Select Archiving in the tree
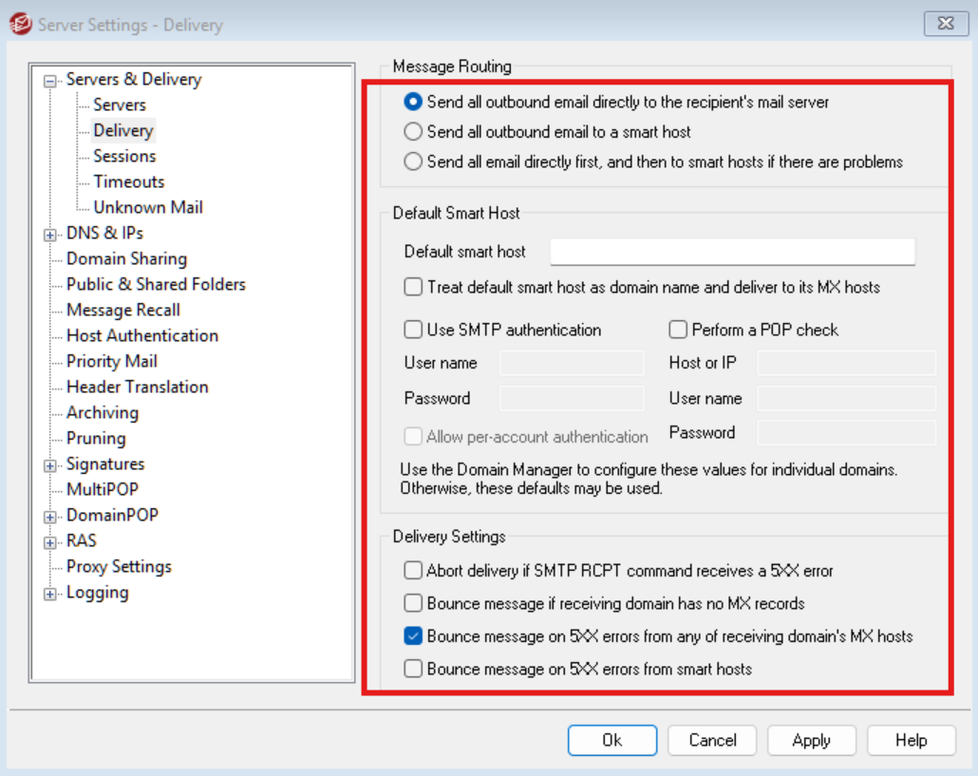 pyautogui.click(x=103, y=412)
